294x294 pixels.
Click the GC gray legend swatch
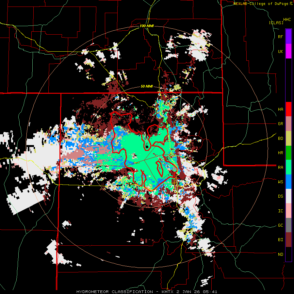pos(288,225)
